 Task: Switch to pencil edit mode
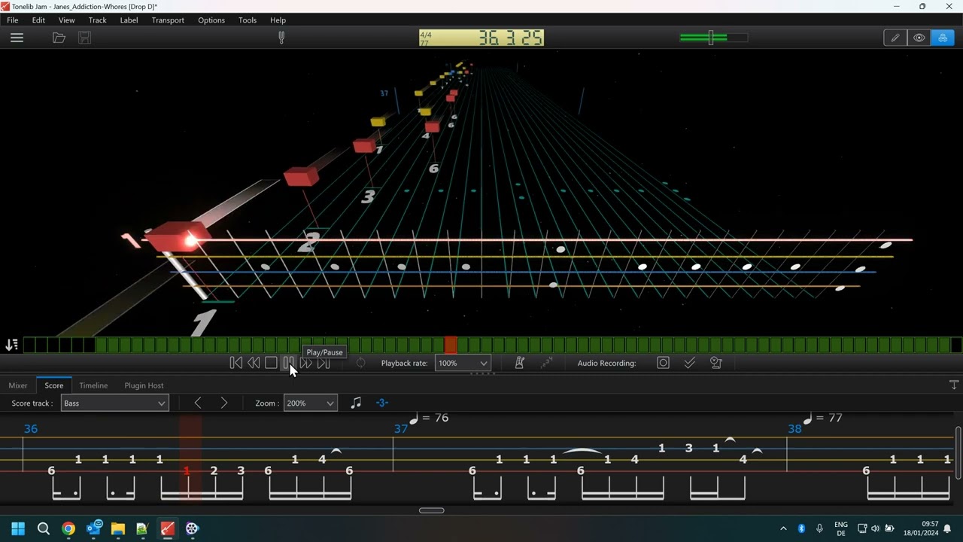[895, 38]
